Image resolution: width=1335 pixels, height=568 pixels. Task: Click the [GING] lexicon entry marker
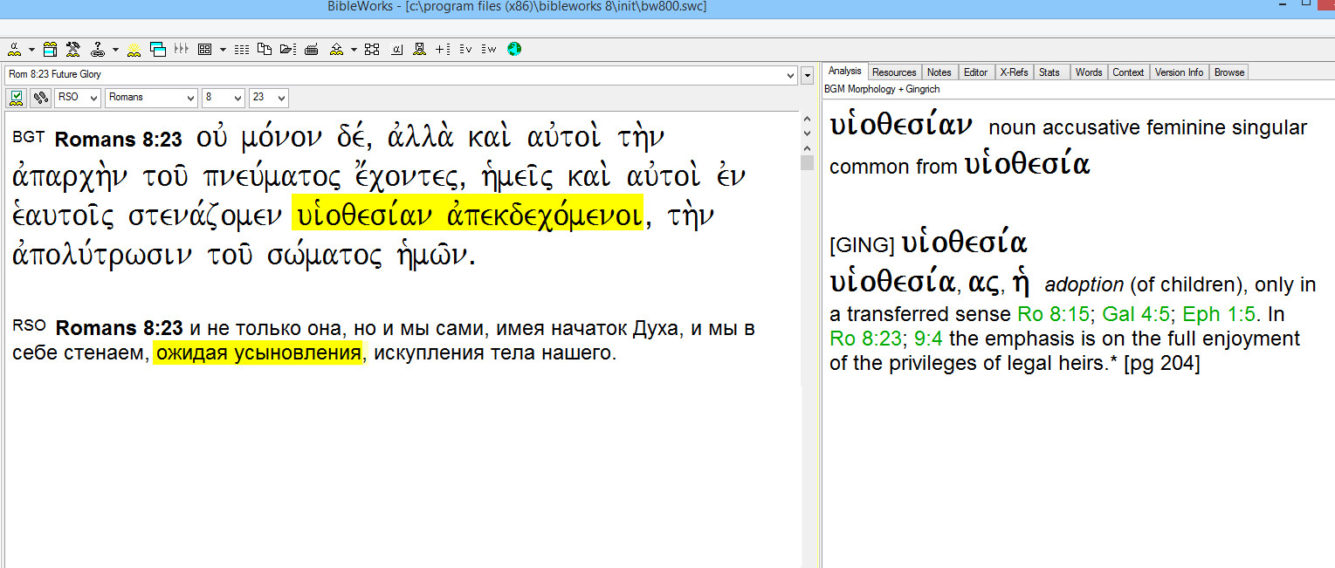[x=862, y=245]
